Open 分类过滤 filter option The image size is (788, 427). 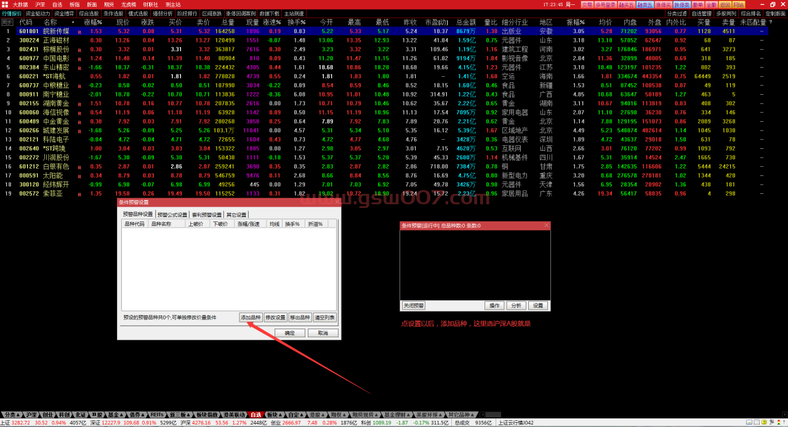coord(677,13)
